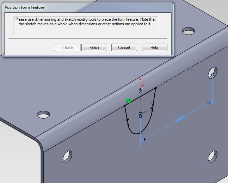Click the greyed-out Back button
The width and height of the screenshot is (228, 183).
(x=68, y=48)
